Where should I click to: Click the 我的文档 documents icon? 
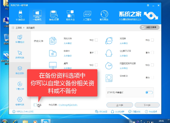(53, 41)
